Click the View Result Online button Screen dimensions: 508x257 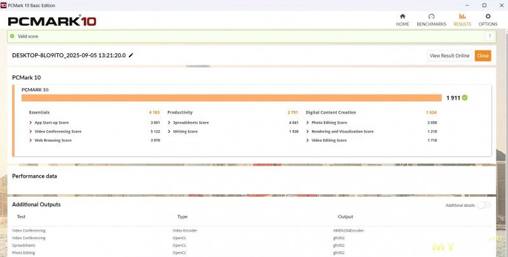click(x=450, y=56)
